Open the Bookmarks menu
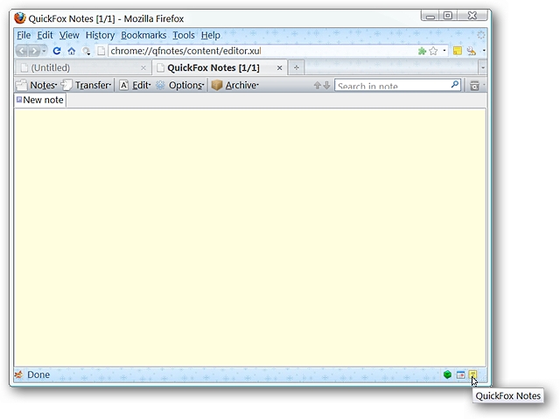 point(143,35)
